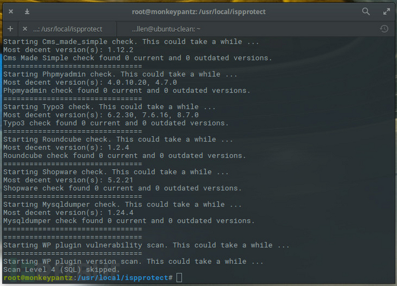
Task: Click 'Scan Level 4 (SQL) skipped.' line
Action: click(x=62, y=269)
